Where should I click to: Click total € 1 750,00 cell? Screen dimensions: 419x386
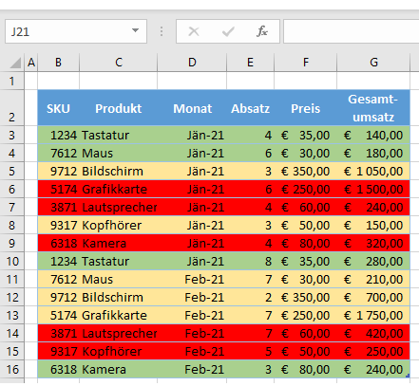click(x=373, y=315)
